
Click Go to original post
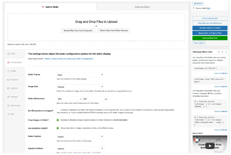tap(210, 18)
